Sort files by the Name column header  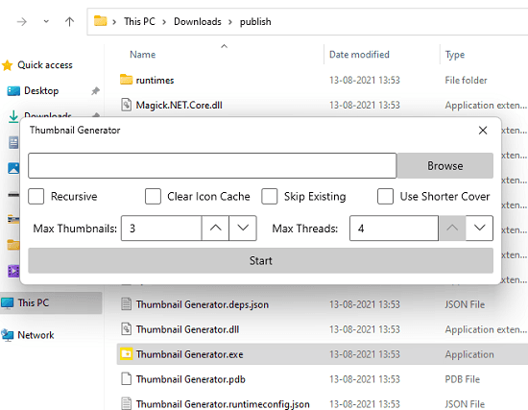click(143, 55)
